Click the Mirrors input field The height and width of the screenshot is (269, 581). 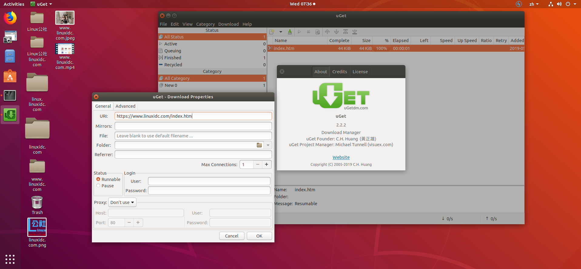coord(193,126)
